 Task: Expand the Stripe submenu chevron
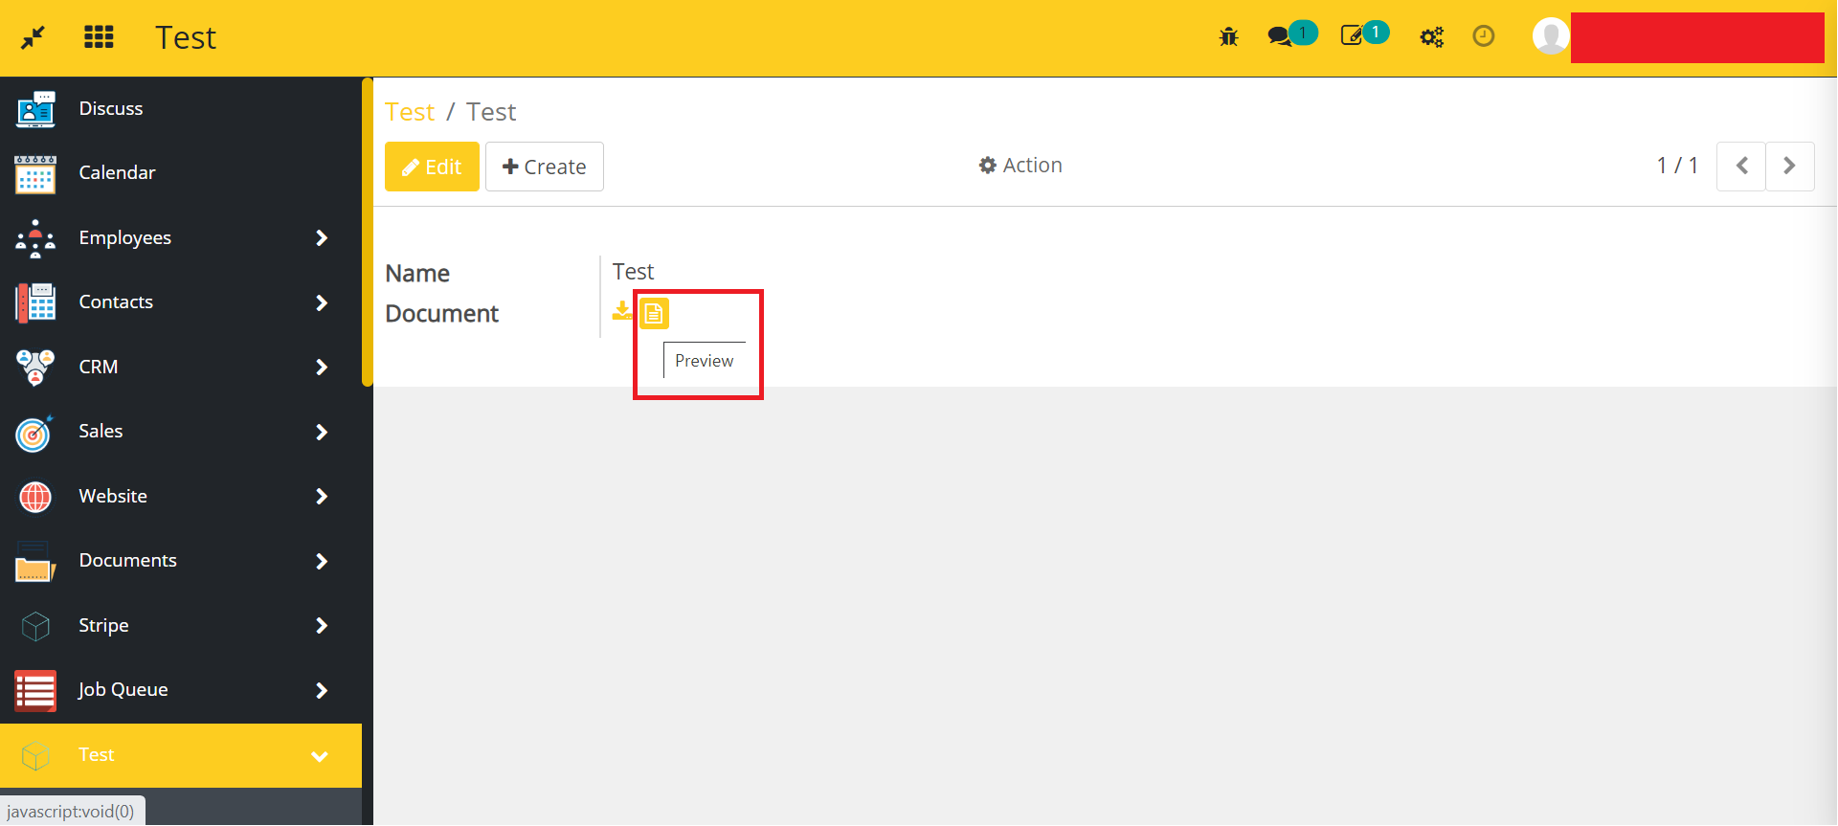(x=322, y=626)
